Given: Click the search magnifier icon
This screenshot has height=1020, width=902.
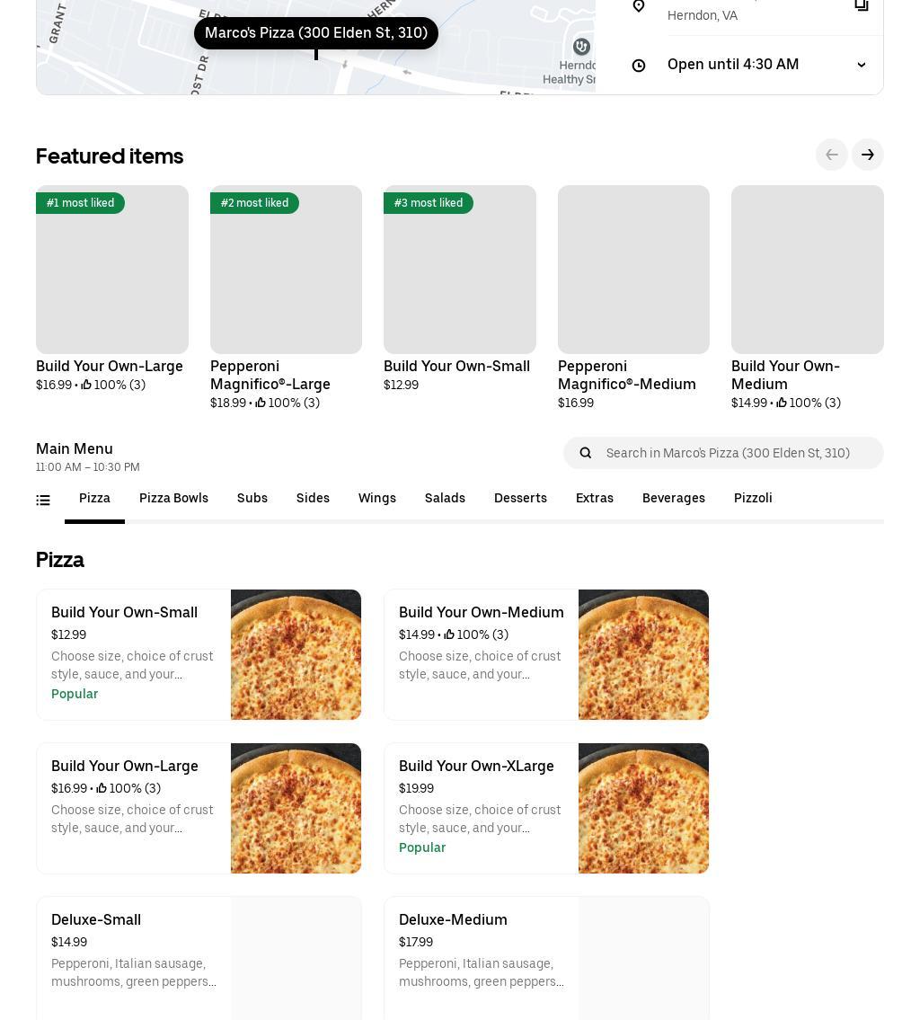Looking at the screenshot, I should (x=586, y=453).
